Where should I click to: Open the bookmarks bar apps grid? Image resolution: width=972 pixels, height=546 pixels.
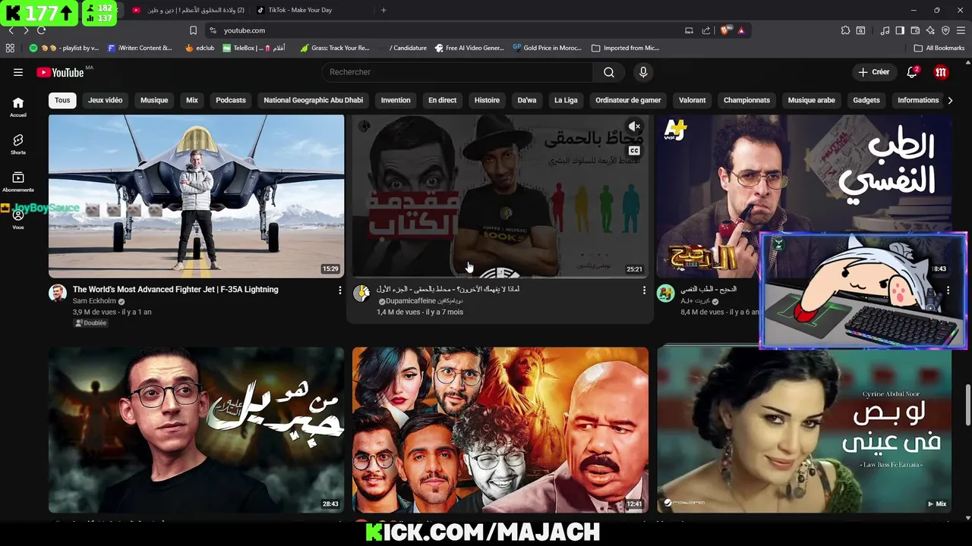[x=10, y=48]
